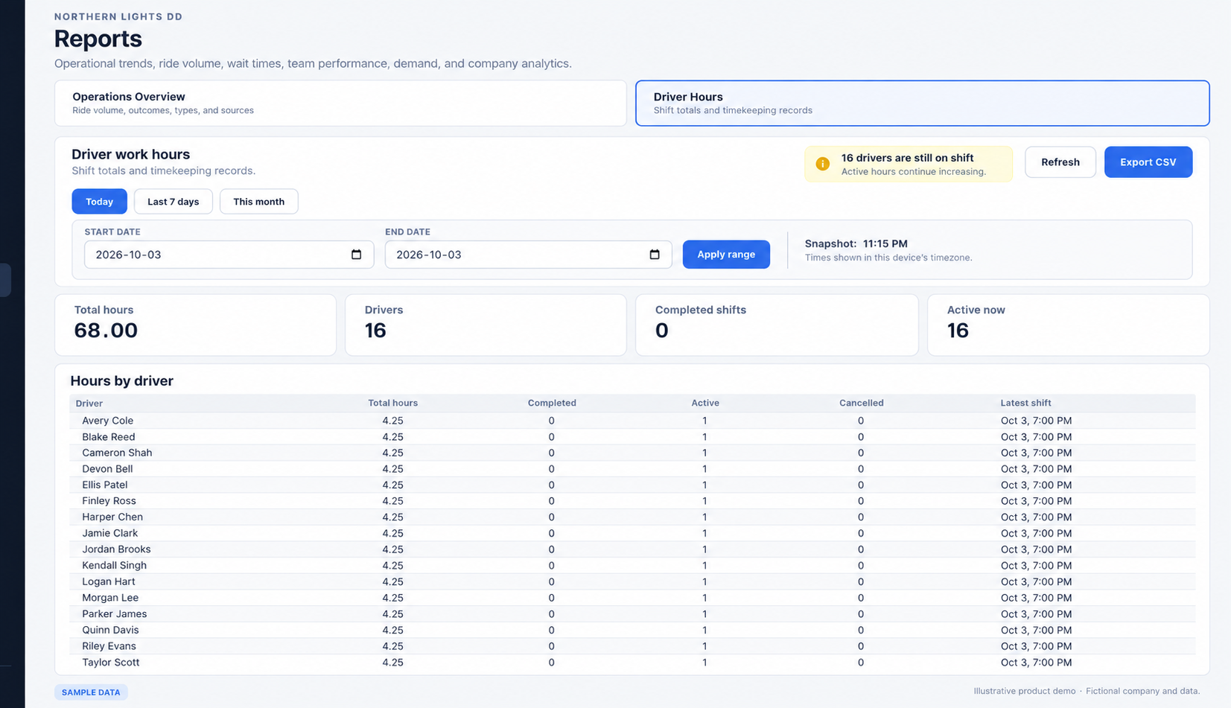Viewport: 1231px width, 708px height.
Task: Click the Drivers count card
Action: [486, 325]
